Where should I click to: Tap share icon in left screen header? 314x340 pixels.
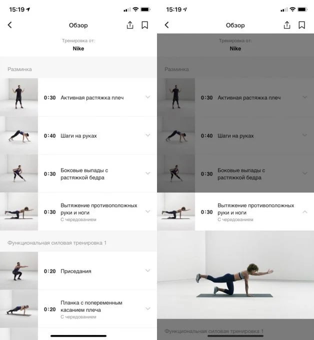point(130,25)
